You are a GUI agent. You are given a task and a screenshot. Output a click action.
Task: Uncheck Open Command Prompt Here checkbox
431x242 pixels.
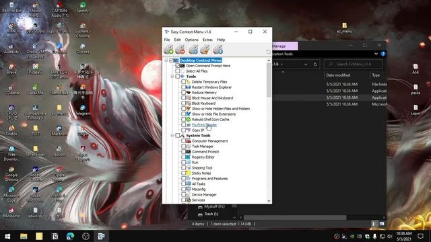coord(178,66)
